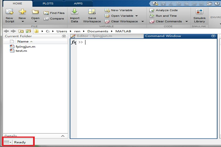Expand the Open dropdown arrow
Screen dimensions: 221x147
[x=35, y=22]
